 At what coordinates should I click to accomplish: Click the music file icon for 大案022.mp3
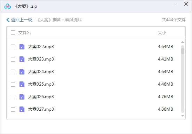coord(22,47)
